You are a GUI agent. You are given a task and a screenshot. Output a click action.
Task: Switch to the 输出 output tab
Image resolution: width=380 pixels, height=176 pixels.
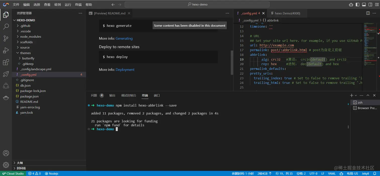[x=112, y=96]
